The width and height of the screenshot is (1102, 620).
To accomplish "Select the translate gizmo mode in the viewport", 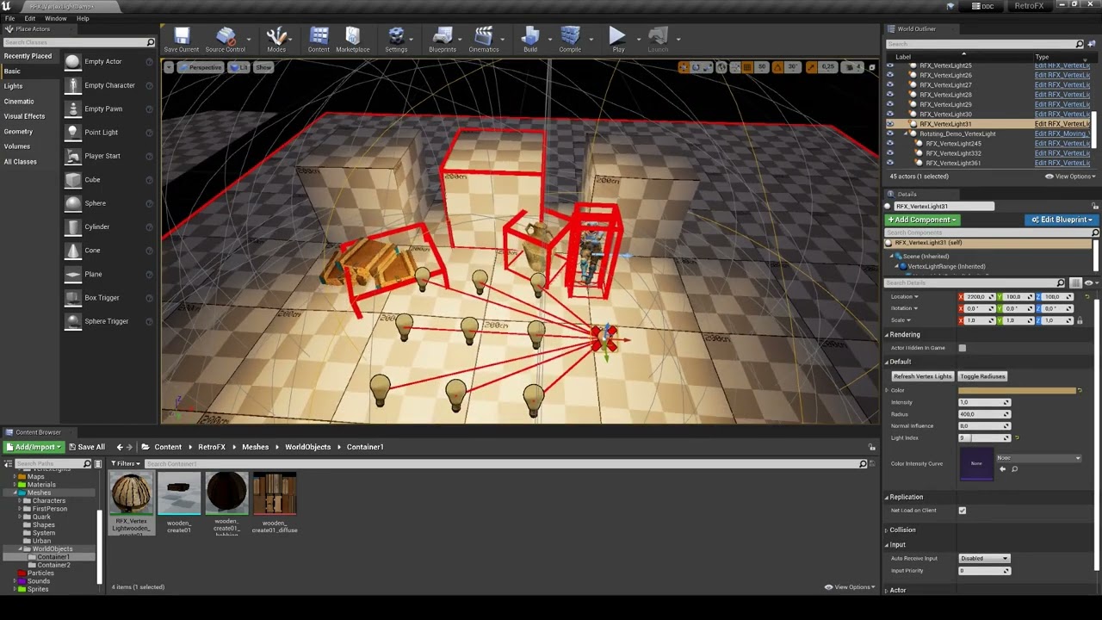I will coord(684,67).
